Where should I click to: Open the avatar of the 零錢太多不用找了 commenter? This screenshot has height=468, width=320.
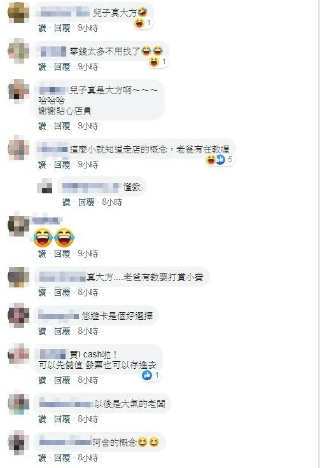coord(18,51)
